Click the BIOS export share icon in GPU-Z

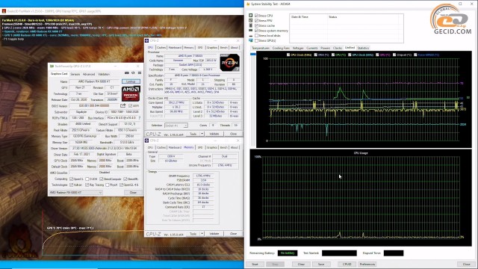point(122,105)
